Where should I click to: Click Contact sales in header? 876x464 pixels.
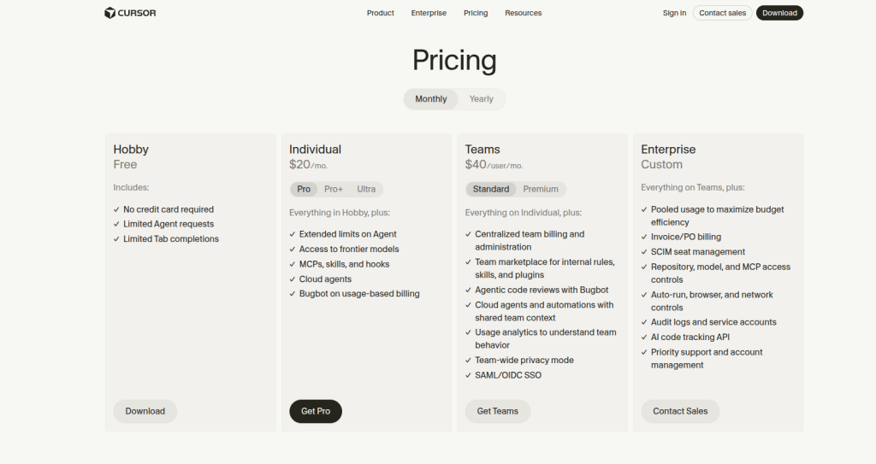[722, 13]
